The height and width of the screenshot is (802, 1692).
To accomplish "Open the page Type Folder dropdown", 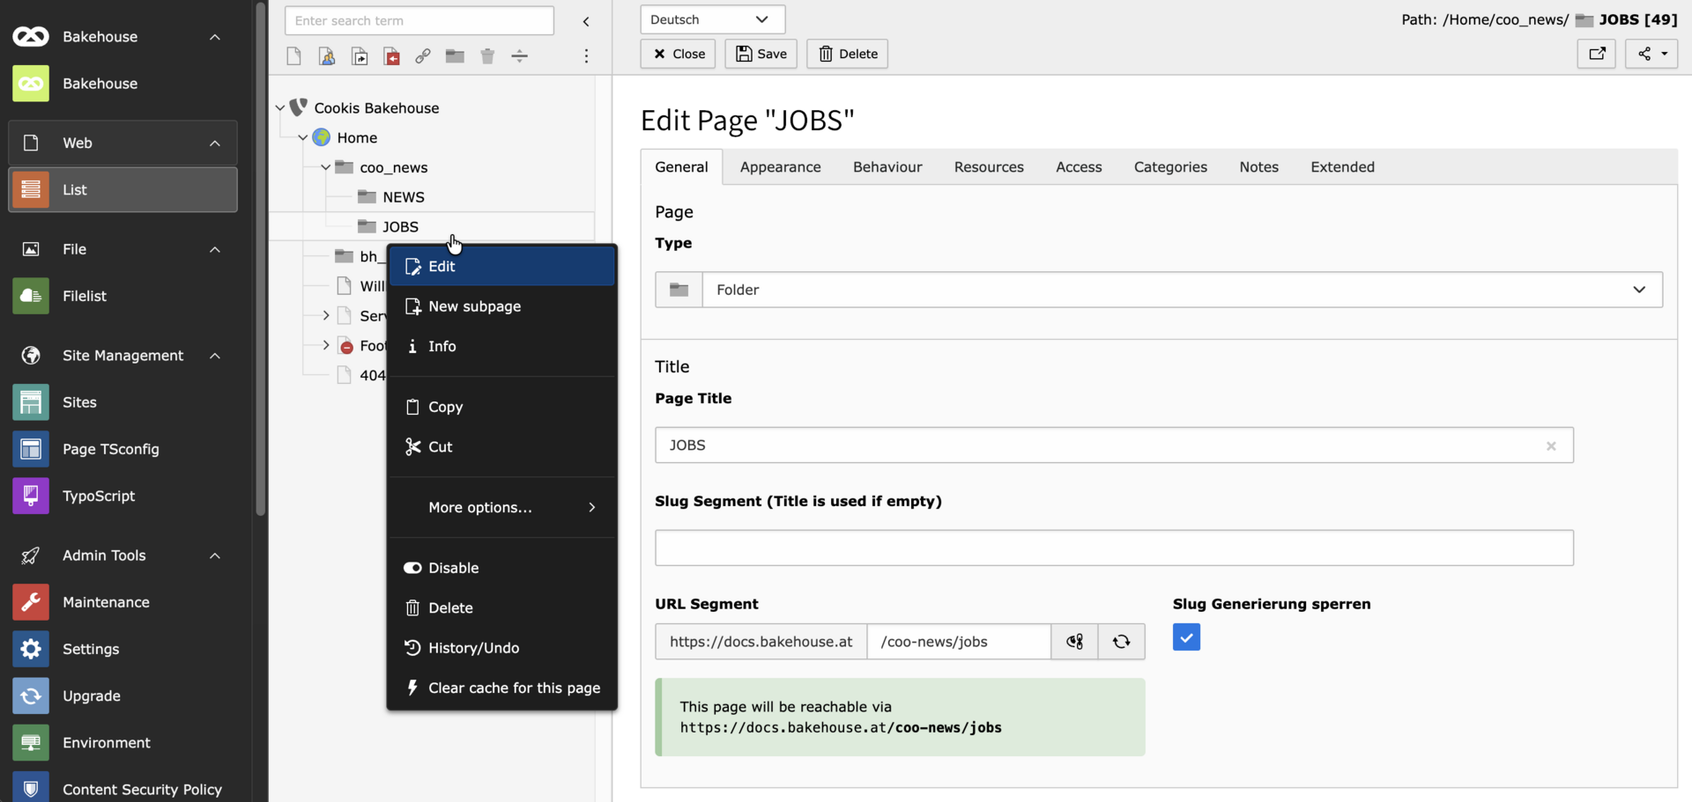I will coord(1181,290).
